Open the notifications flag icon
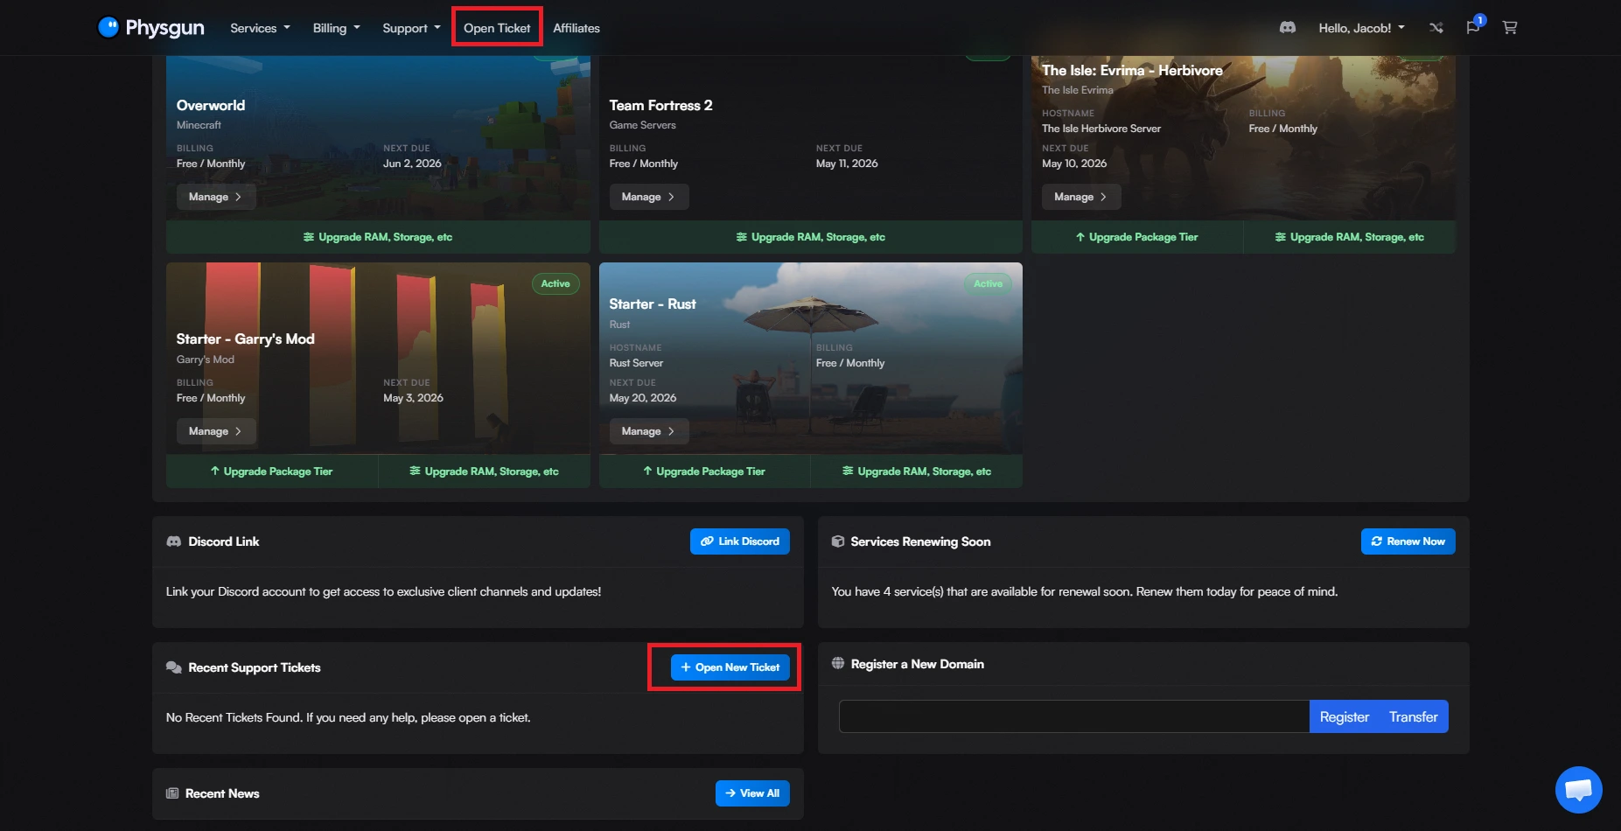This screenshot has width=1621, height=831. [1473, 27]
